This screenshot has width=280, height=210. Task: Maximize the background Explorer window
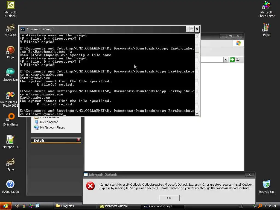(x=230, y=36)
